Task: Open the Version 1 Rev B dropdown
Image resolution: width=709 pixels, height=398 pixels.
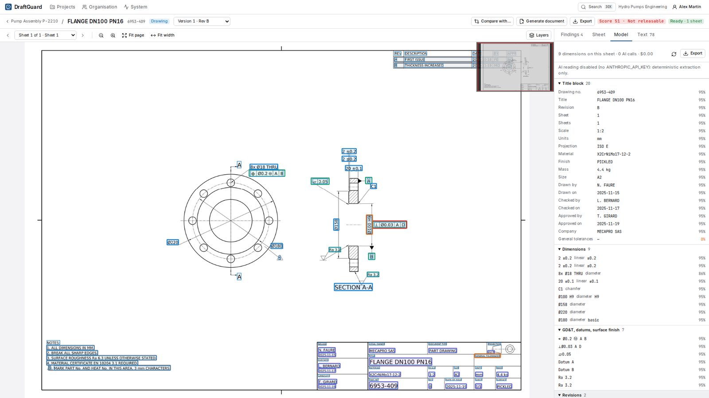Action: 202,21
